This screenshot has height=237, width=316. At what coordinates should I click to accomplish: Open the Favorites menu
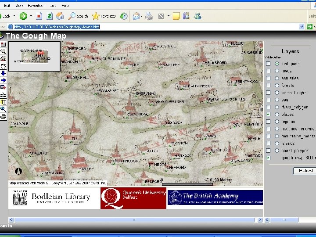tap(35, 6)
